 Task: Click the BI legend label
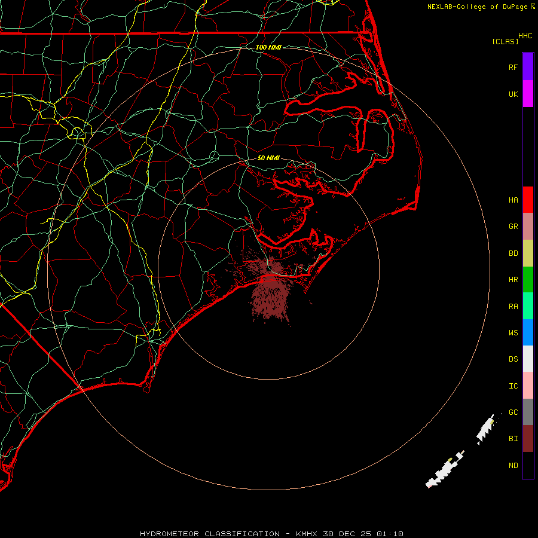pyautogui.click(x=513, y=439)
